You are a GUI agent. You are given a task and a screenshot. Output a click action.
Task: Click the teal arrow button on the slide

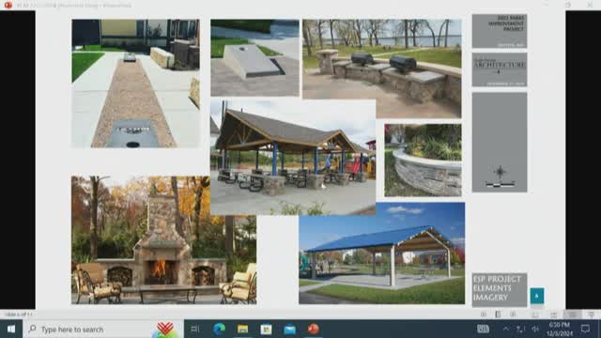[x=536, y=296]
